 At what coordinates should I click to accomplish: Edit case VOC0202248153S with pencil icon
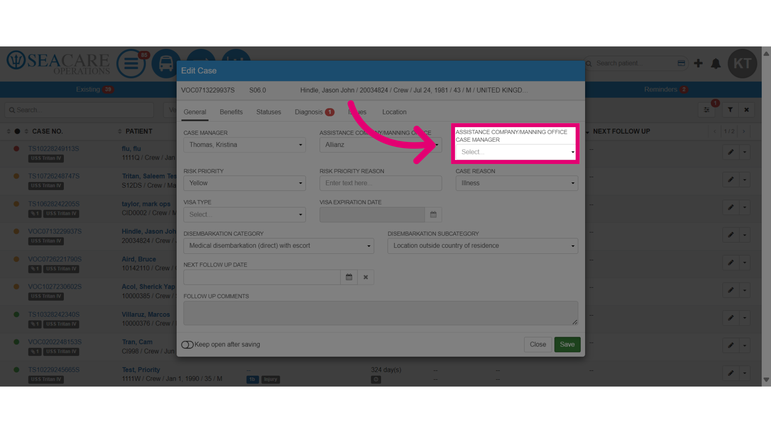click(731, 345)
